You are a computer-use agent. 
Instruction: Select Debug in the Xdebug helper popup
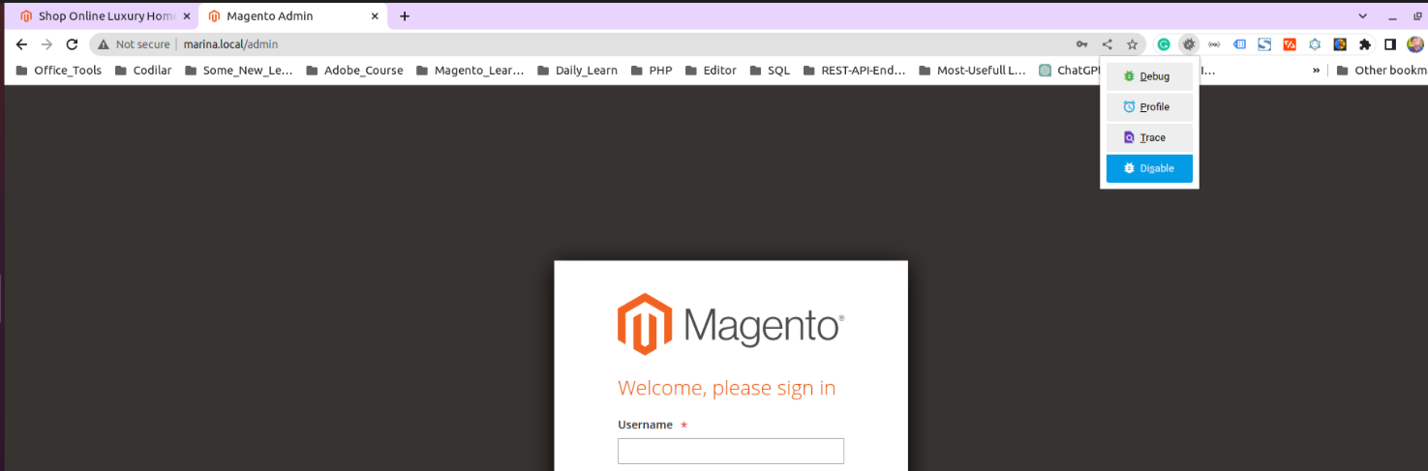[x=1149, y=76]
